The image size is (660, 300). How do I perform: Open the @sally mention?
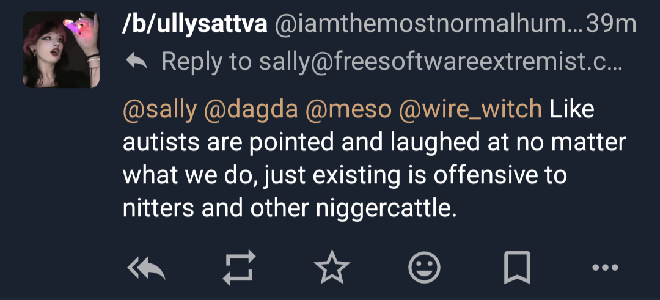[159, 110]
